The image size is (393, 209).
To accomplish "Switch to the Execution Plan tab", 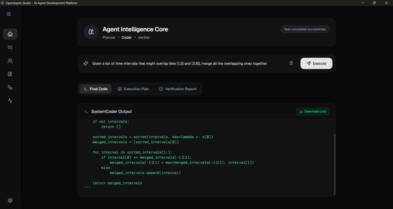I will click(x=133, y=89).
